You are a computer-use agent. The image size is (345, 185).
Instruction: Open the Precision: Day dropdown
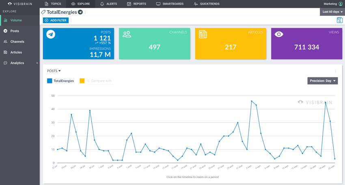323,81
